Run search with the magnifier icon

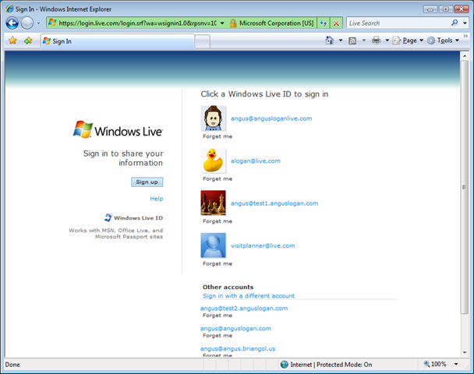click(455, 23)
